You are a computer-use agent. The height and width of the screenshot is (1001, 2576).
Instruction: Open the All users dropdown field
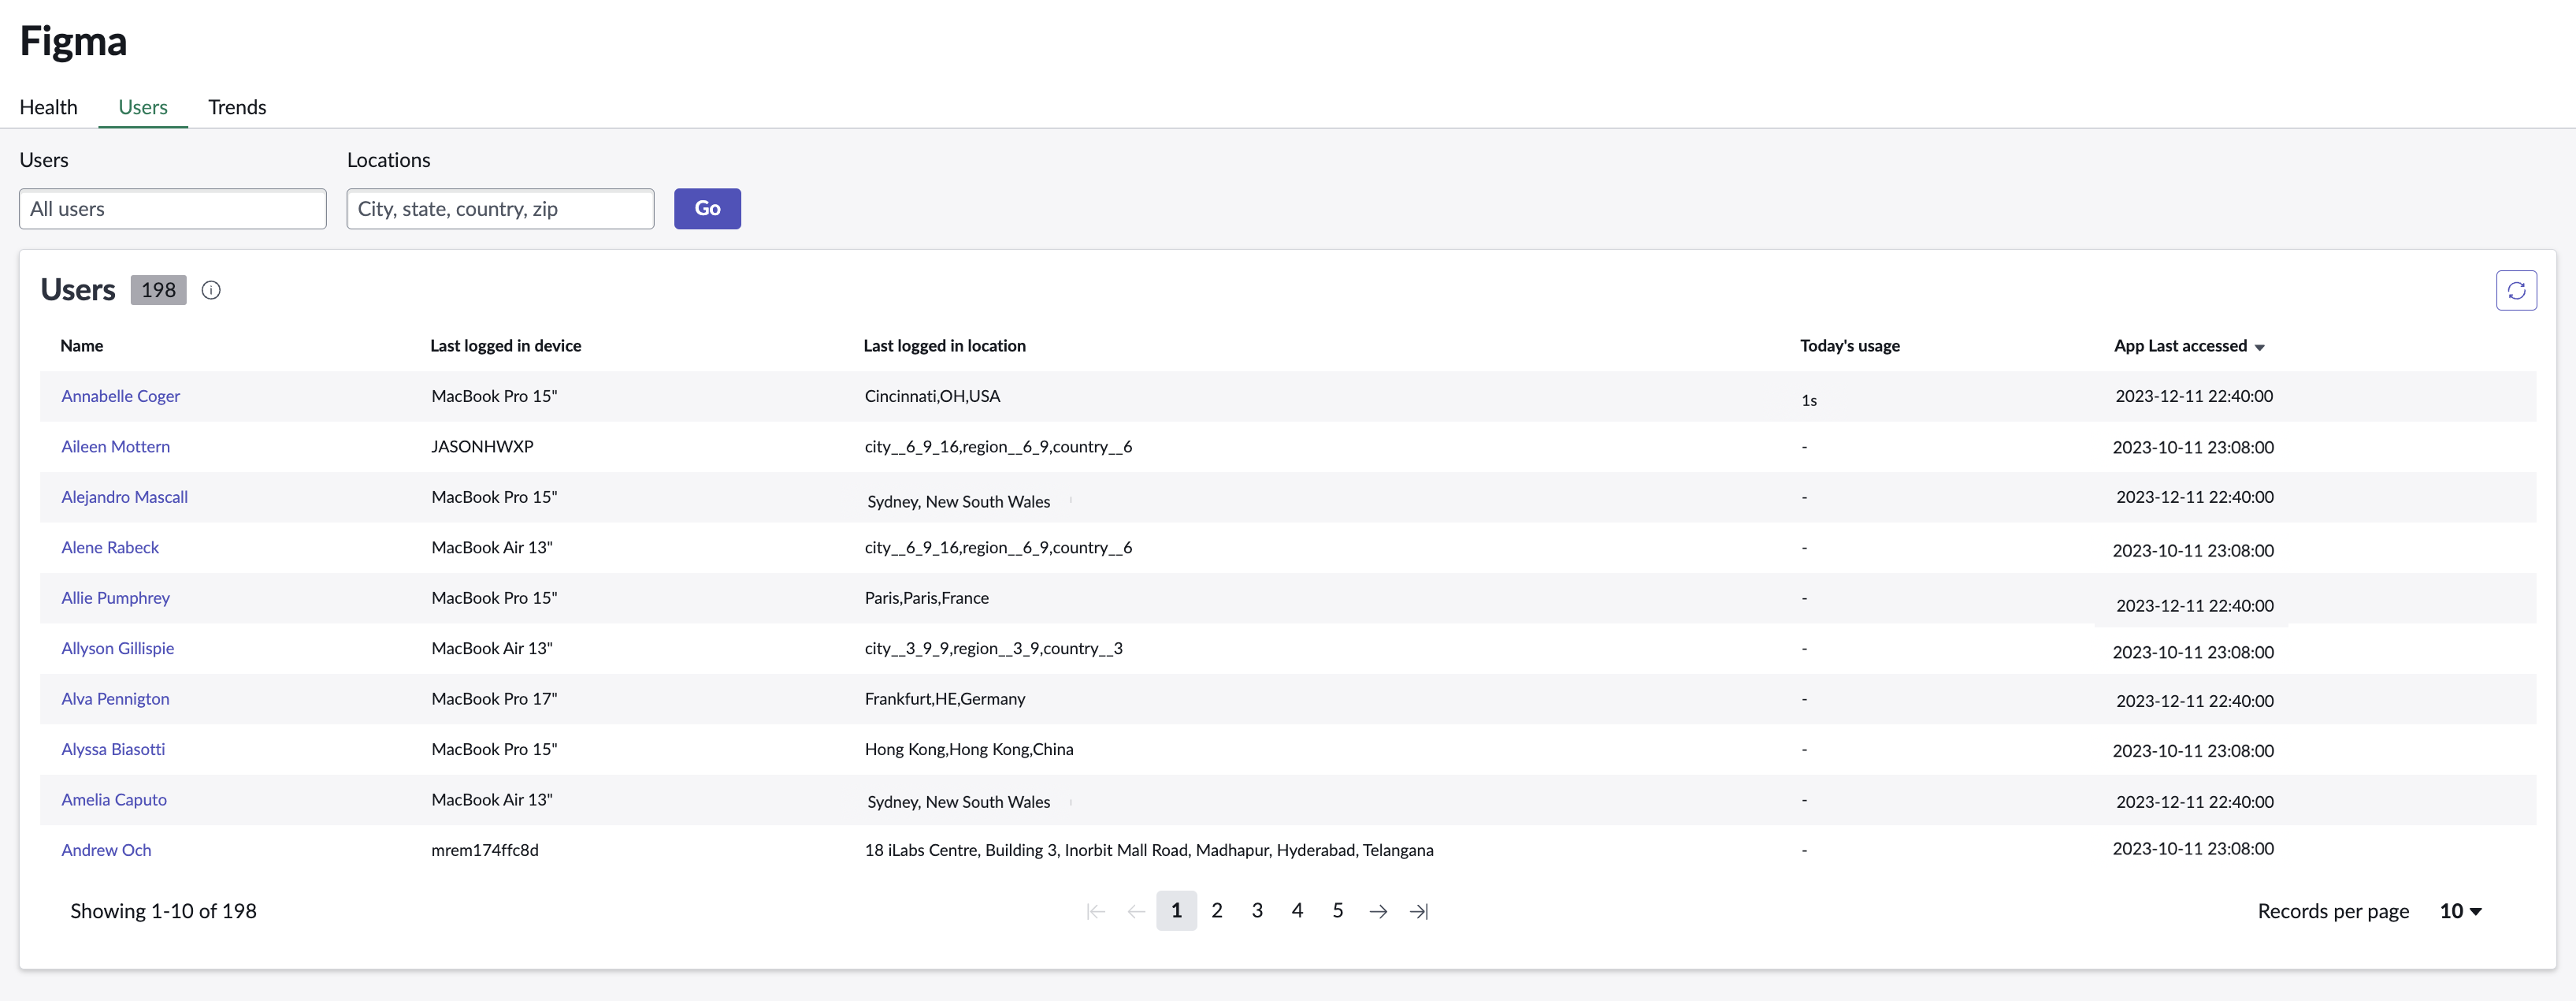[173, 209]
